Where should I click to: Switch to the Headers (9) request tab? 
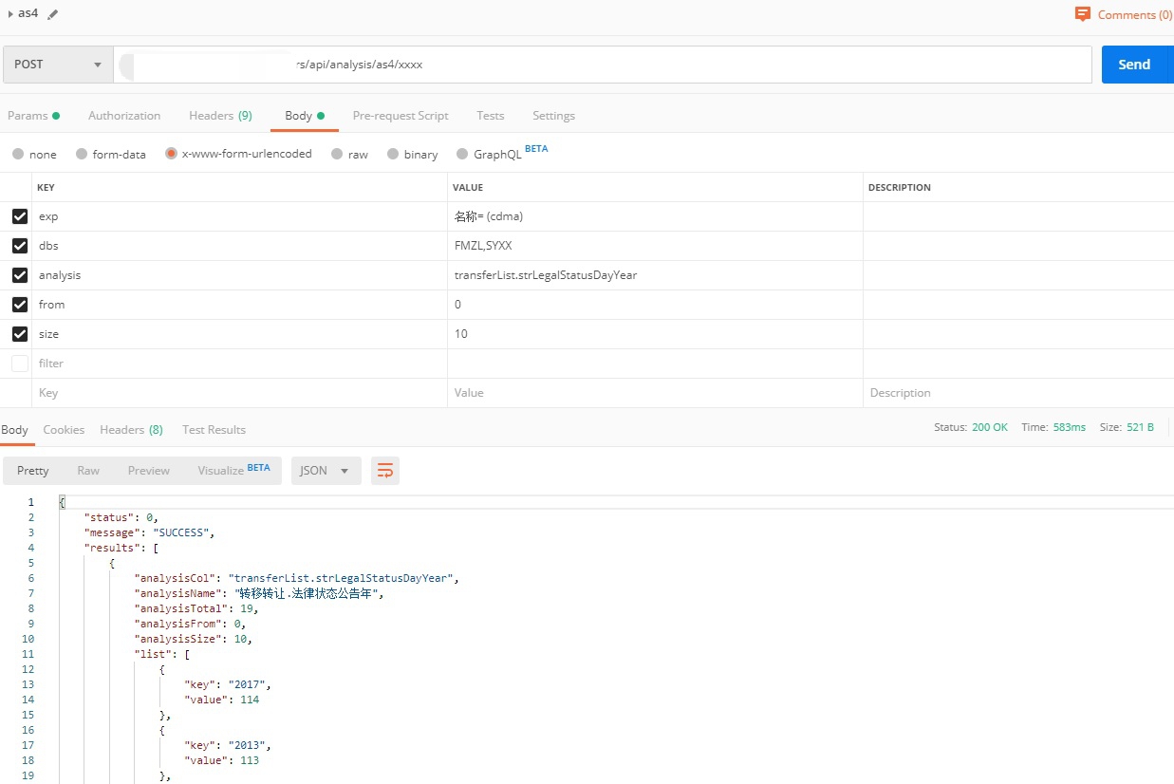(x=220, y=116)
